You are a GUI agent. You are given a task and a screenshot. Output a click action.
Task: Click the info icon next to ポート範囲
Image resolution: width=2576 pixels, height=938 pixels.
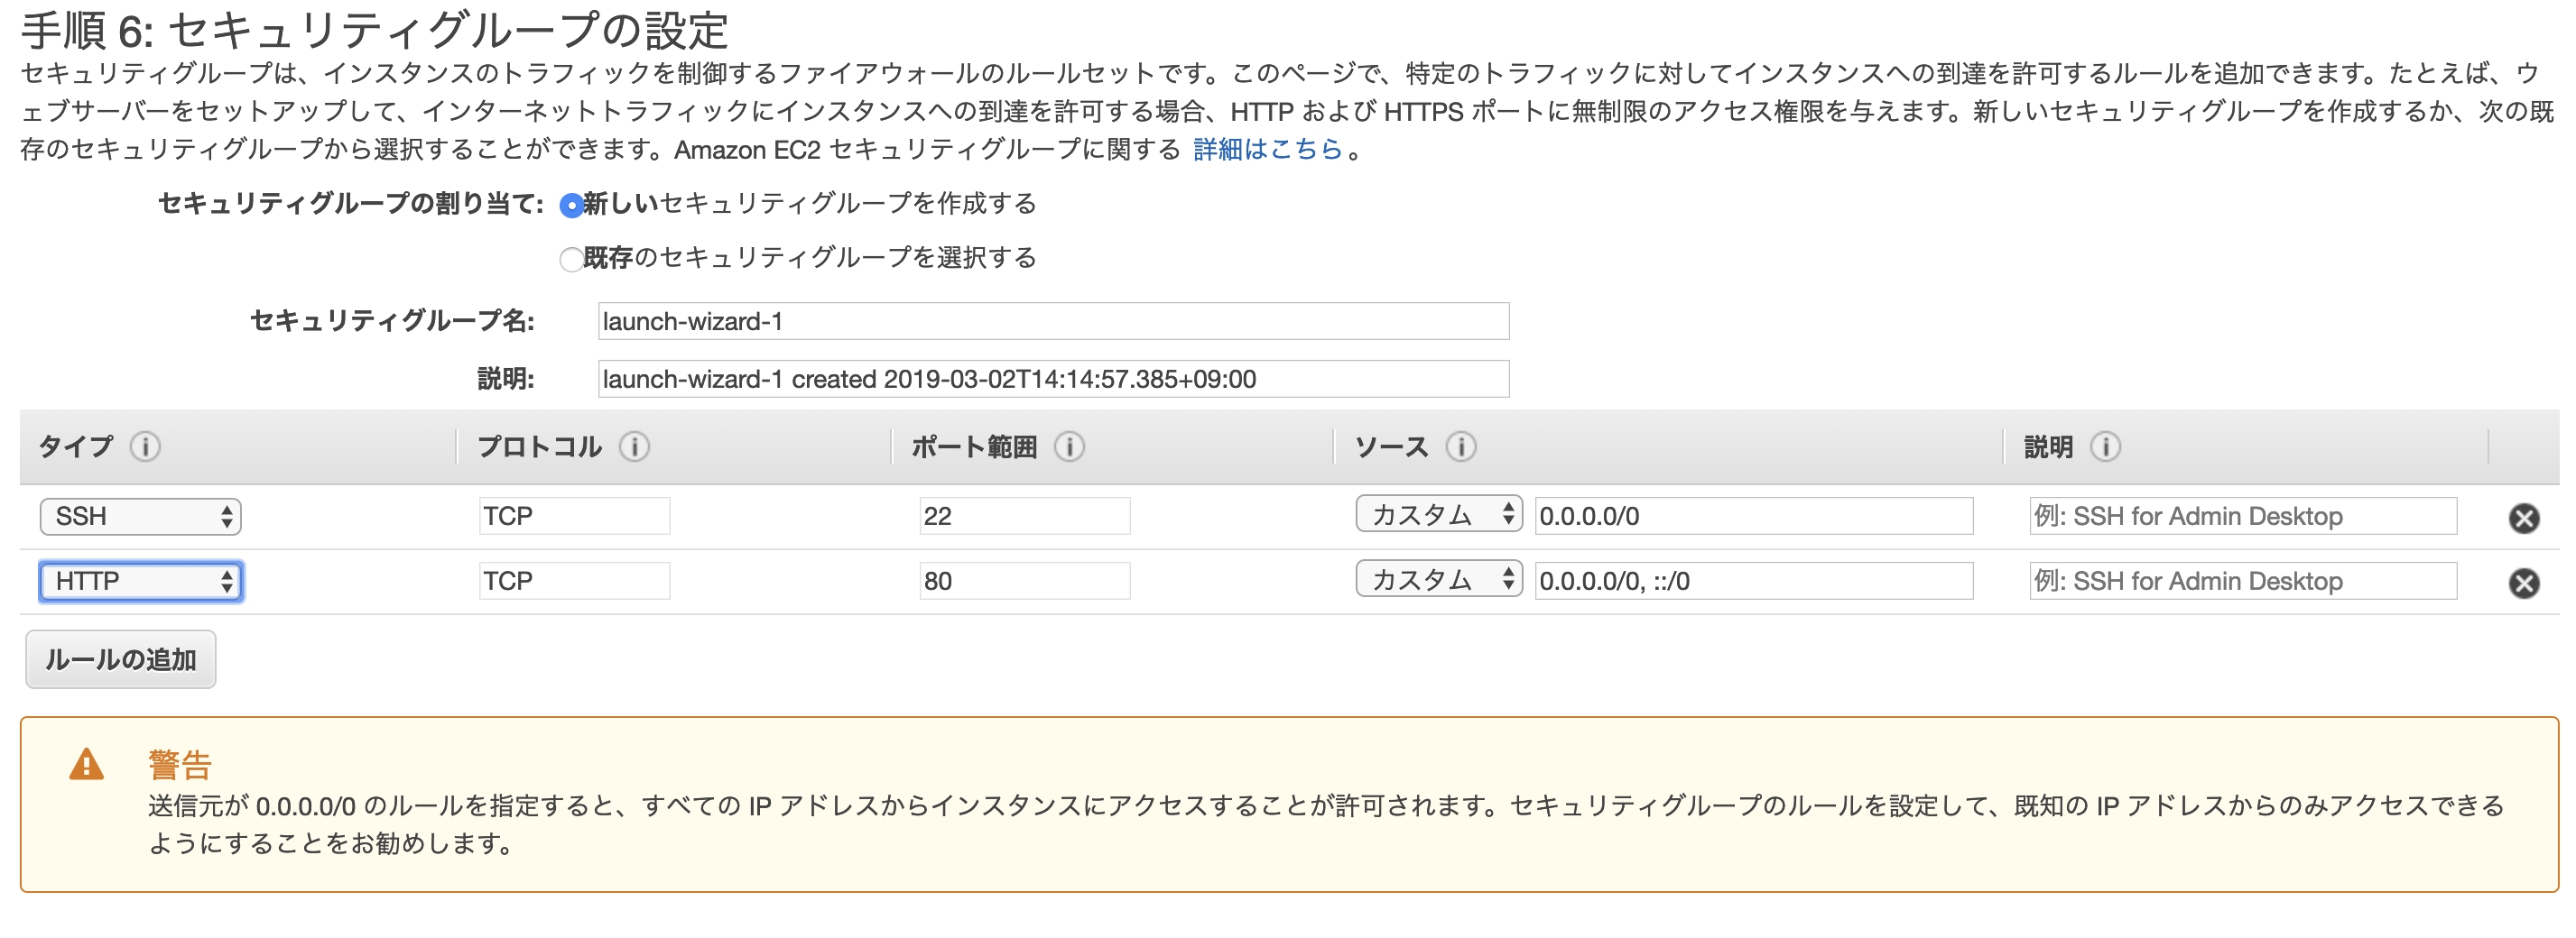(1069, 446)
